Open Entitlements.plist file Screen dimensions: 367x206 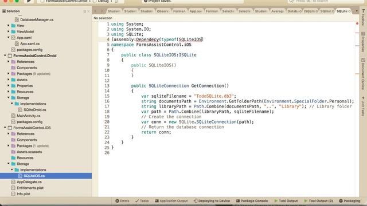click(30, 188)
